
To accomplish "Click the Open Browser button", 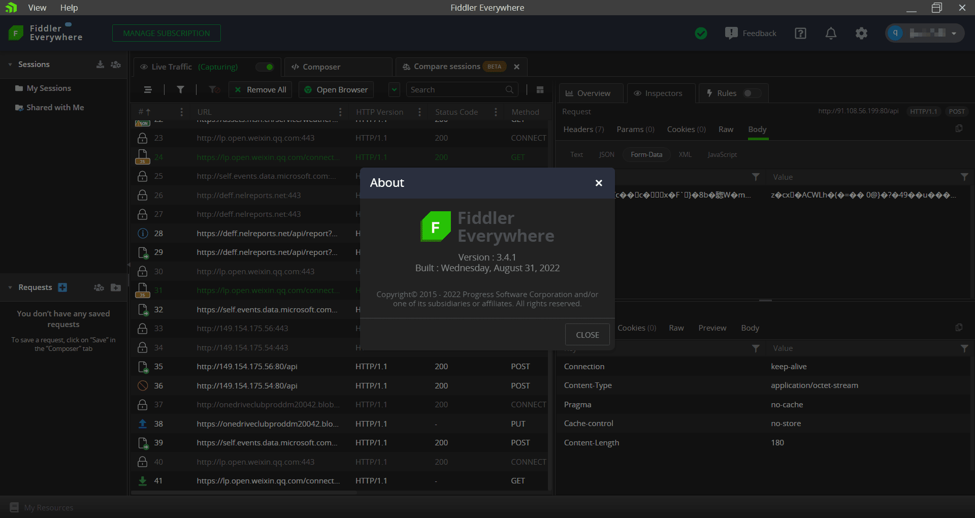I will coord(336,90).
